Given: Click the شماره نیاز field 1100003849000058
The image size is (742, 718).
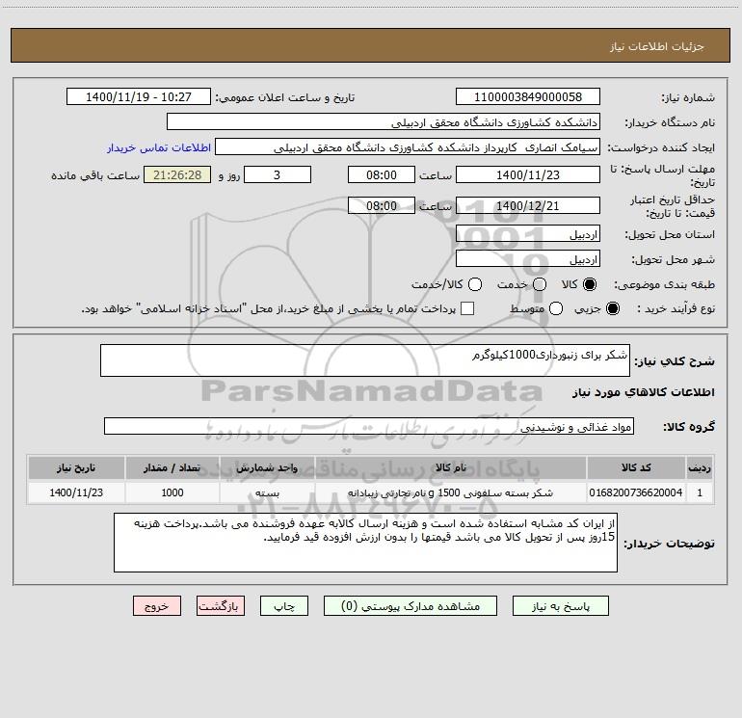Looking at the screenshot, I should [x=528, y=96].
